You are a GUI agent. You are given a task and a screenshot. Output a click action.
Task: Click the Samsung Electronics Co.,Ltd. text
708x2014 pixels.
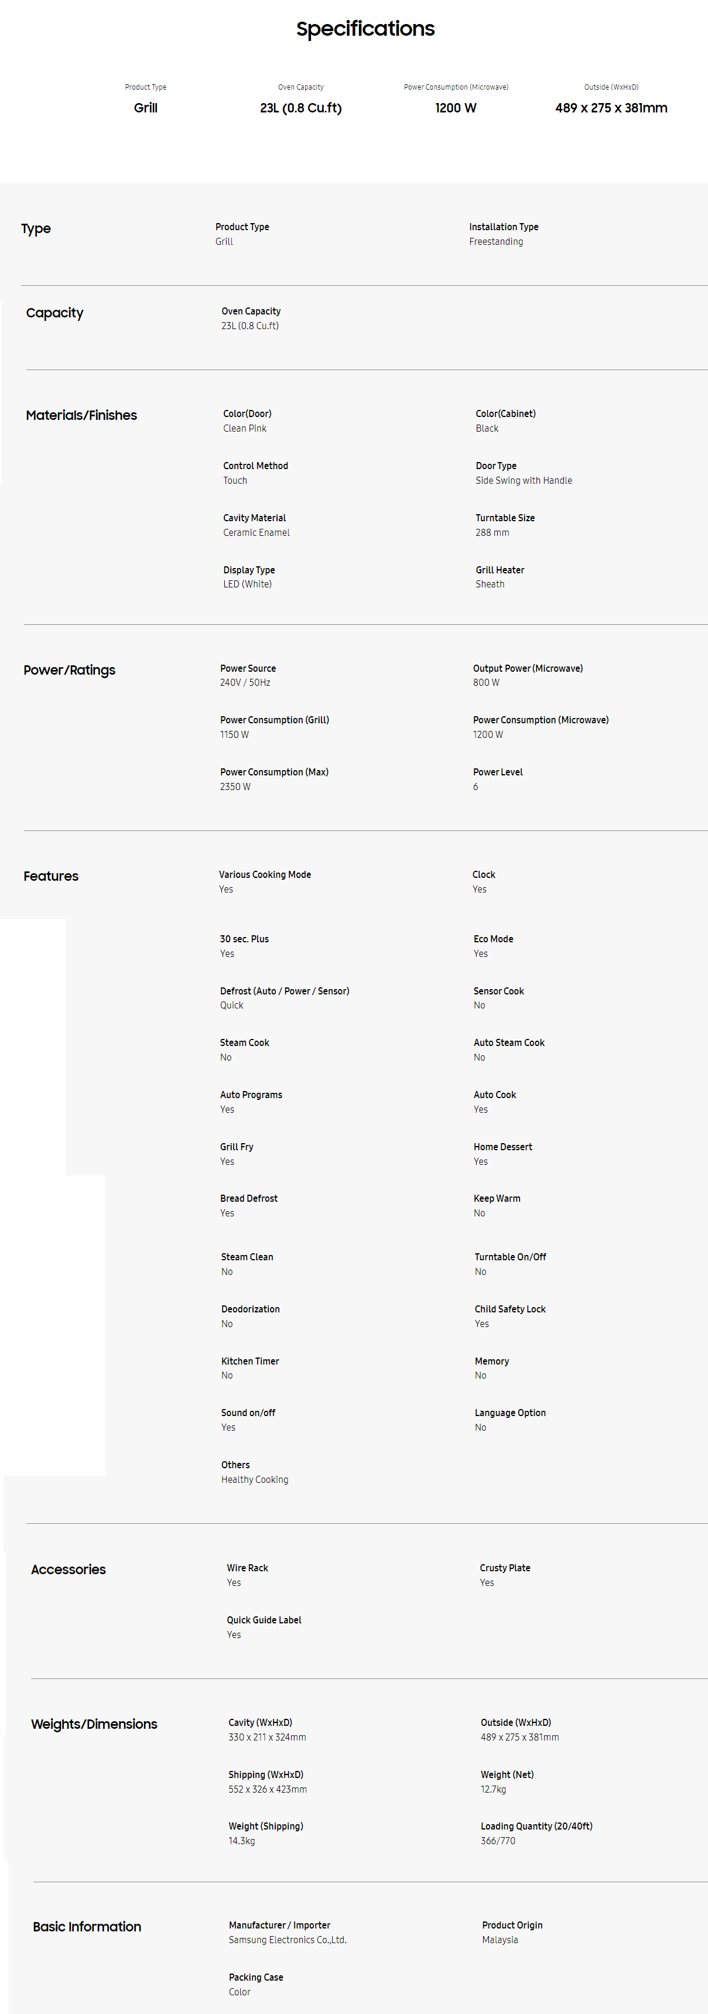point(288,1940)
